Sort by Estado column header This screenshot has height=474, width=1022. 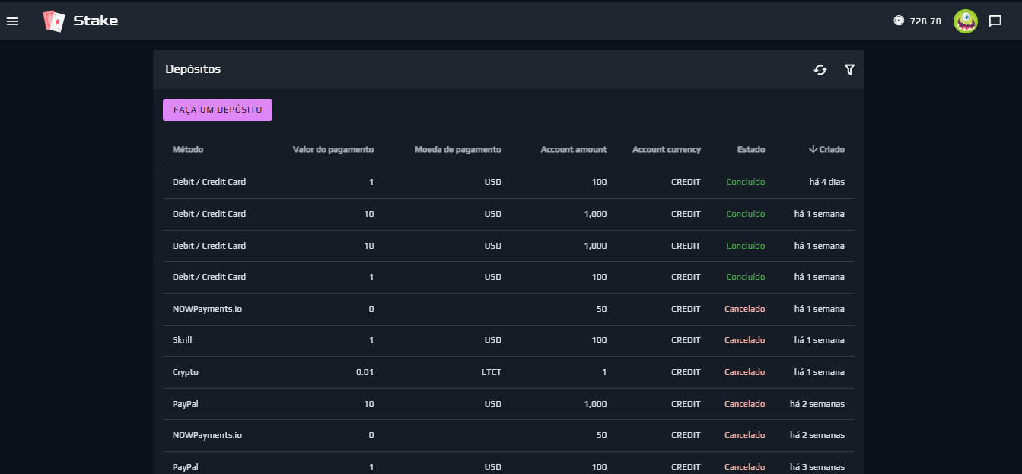[750, 150]
